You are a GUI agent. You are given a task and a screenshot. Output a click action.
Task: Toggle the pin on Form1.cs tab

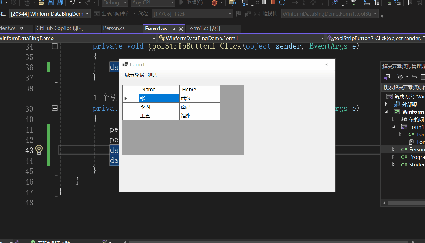coord(173,29)
